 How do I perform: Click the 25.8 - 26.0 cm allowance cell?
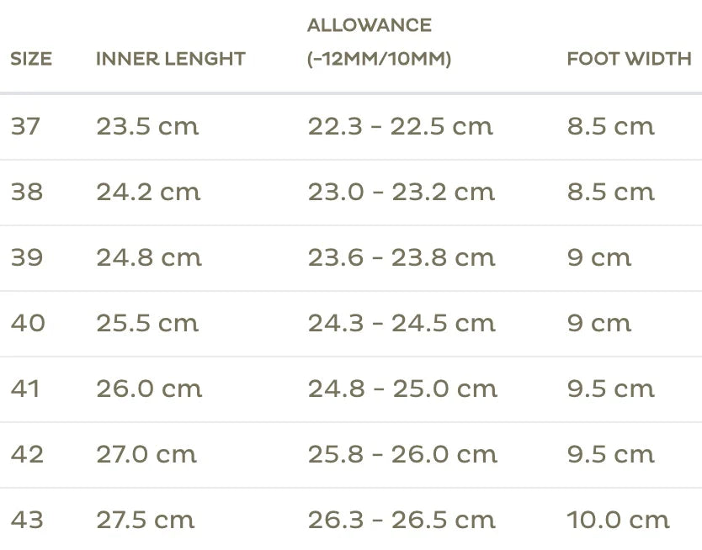point(402,455)
